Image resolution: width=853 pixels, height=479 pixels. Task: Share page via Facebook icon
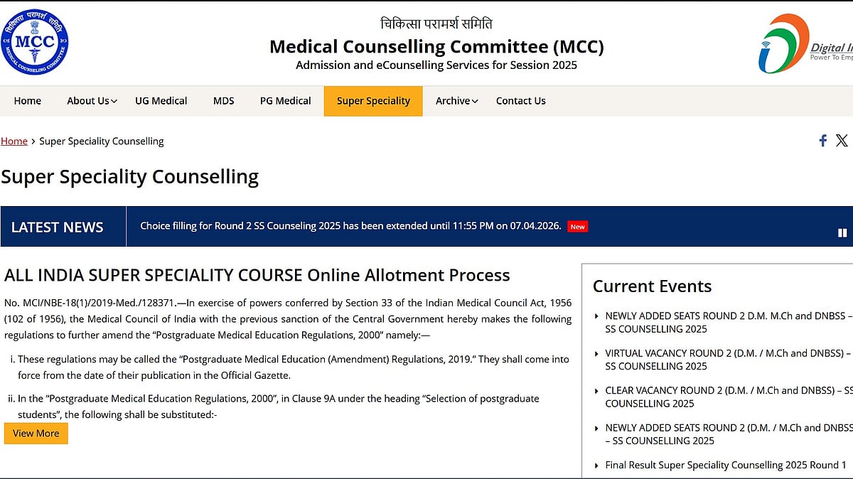[822, 141]
